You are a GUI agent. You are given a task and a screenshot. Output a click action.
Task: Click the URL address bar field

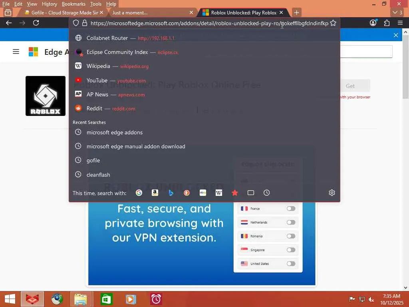[x=209, y=23]
